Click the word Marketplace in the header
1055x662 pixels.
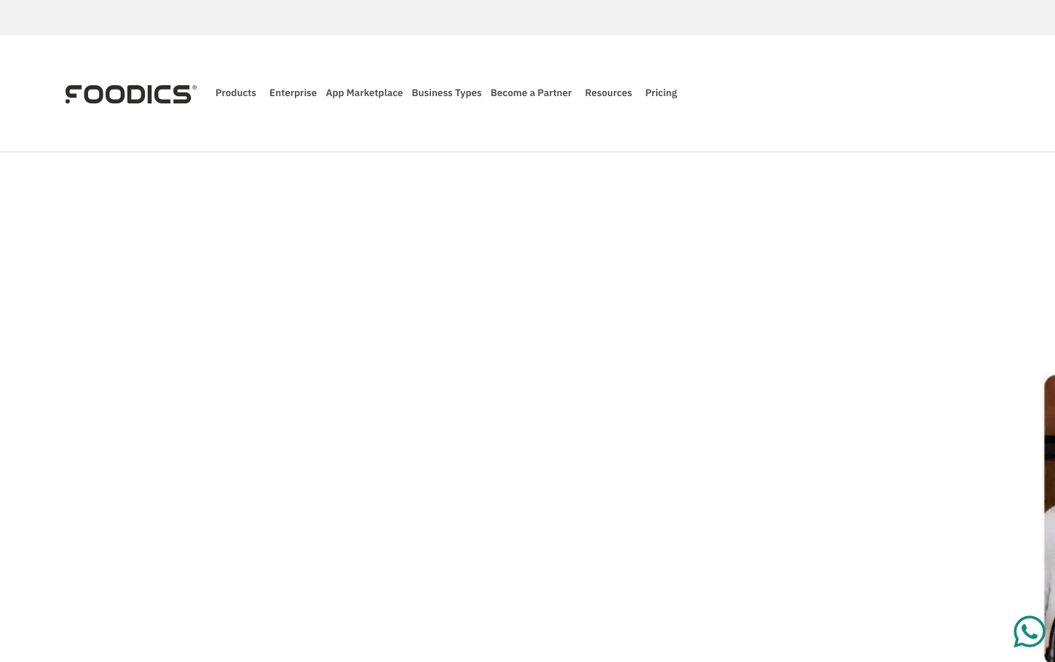[374, 93]
